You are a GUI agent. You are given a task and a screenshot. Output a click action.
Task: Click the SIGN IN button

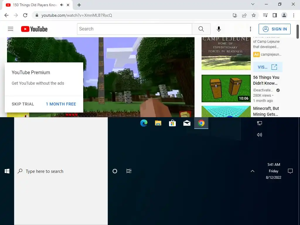click(275, 29)
